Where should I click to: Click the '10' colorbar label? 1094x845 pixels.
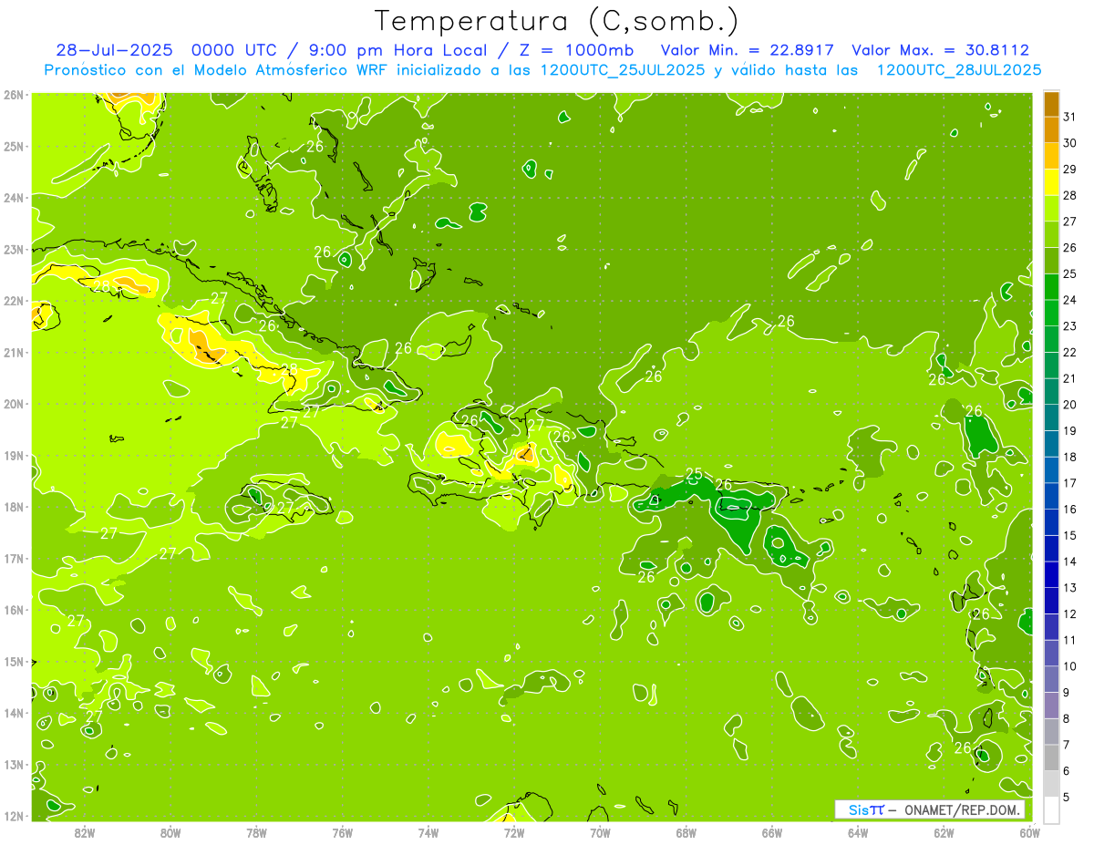pos(1069,666)
